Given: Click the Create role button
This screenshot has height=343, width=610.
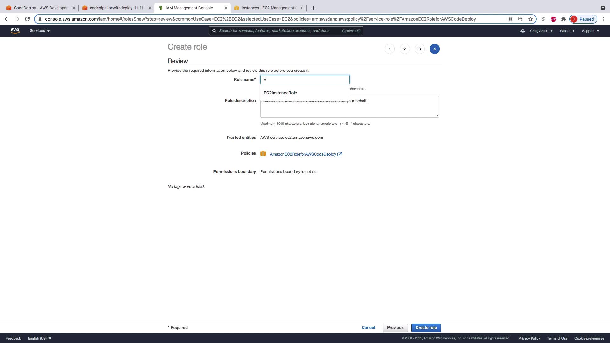Looking at the screenshot, I should [426, 327].
